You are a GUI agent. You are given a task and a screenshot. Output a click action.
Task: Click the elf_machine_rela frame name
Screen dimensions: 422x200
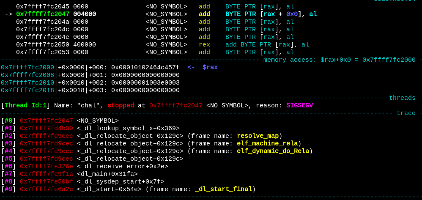tap(267, 144)
